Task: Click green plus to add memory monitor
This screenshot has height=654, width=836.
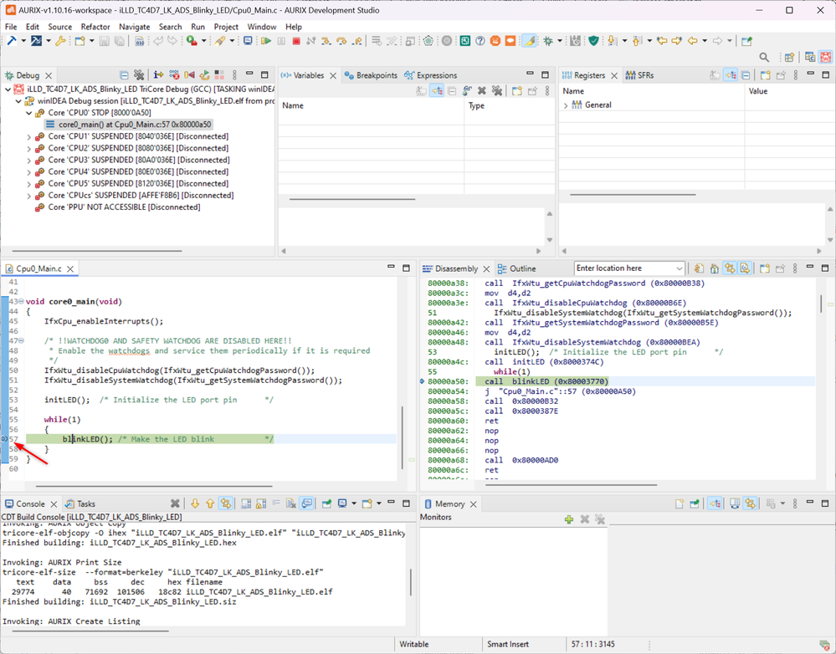Action: tap(569, 519)
